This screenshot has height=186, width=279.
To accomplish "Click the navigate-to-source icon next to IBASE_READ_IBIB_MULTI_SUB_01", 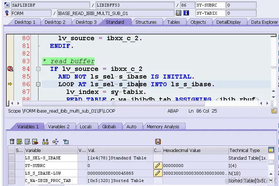I will [178, 13].
